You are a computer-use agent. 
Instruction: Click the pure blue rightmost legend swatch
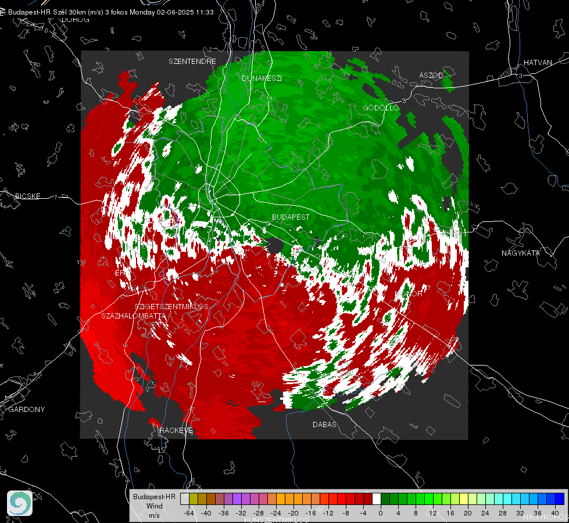pyautogui.click(x=560, y=499)
